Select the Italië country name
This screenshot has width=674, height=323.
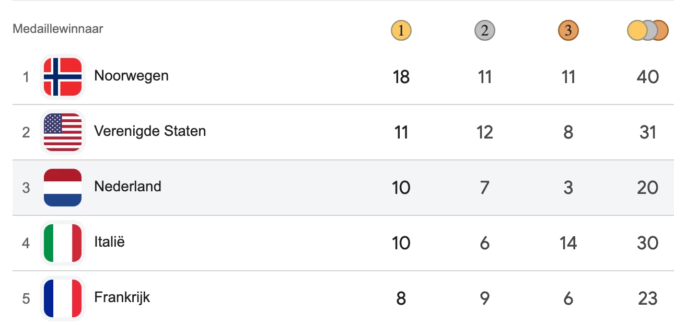pyautogui.click(x=109, y=242)
